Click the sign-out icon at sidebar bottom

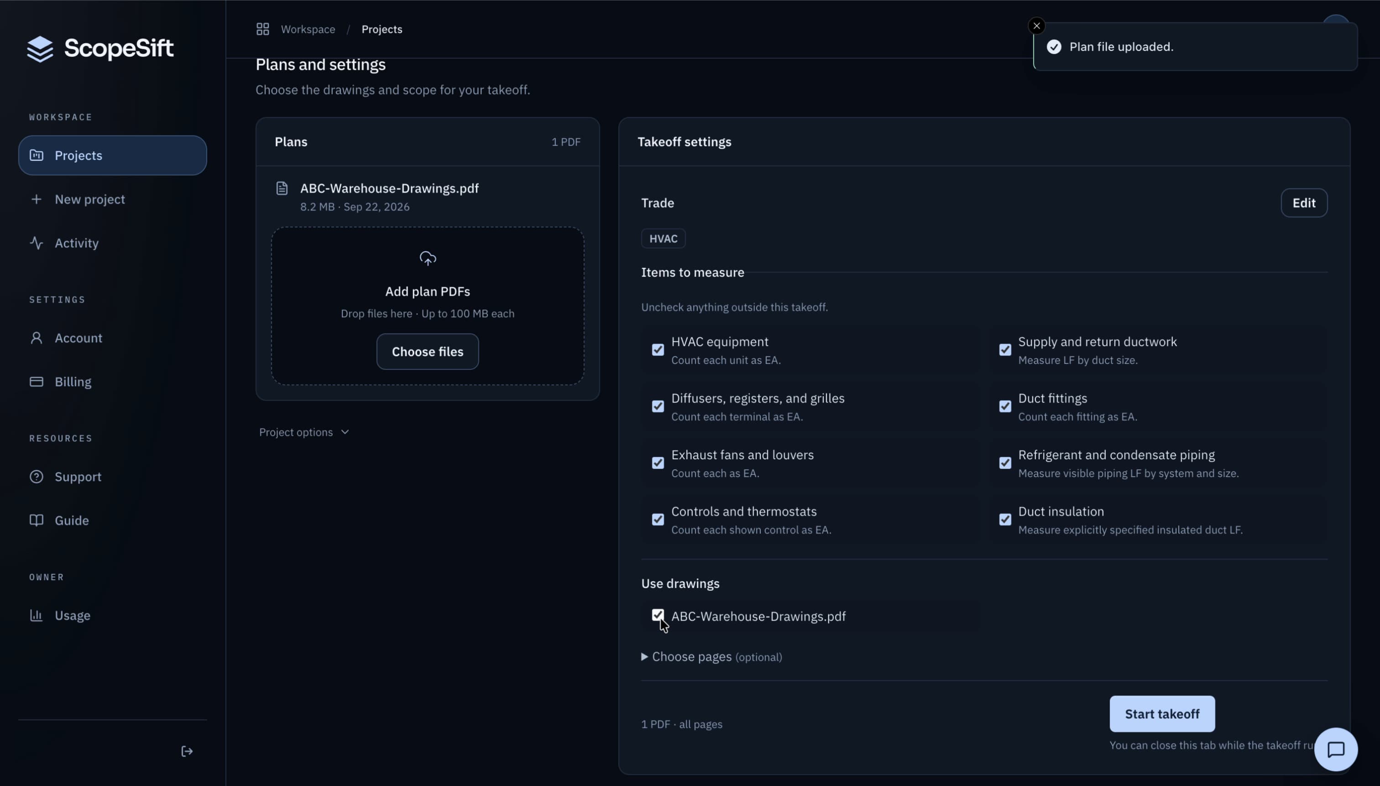click(187, 751)
